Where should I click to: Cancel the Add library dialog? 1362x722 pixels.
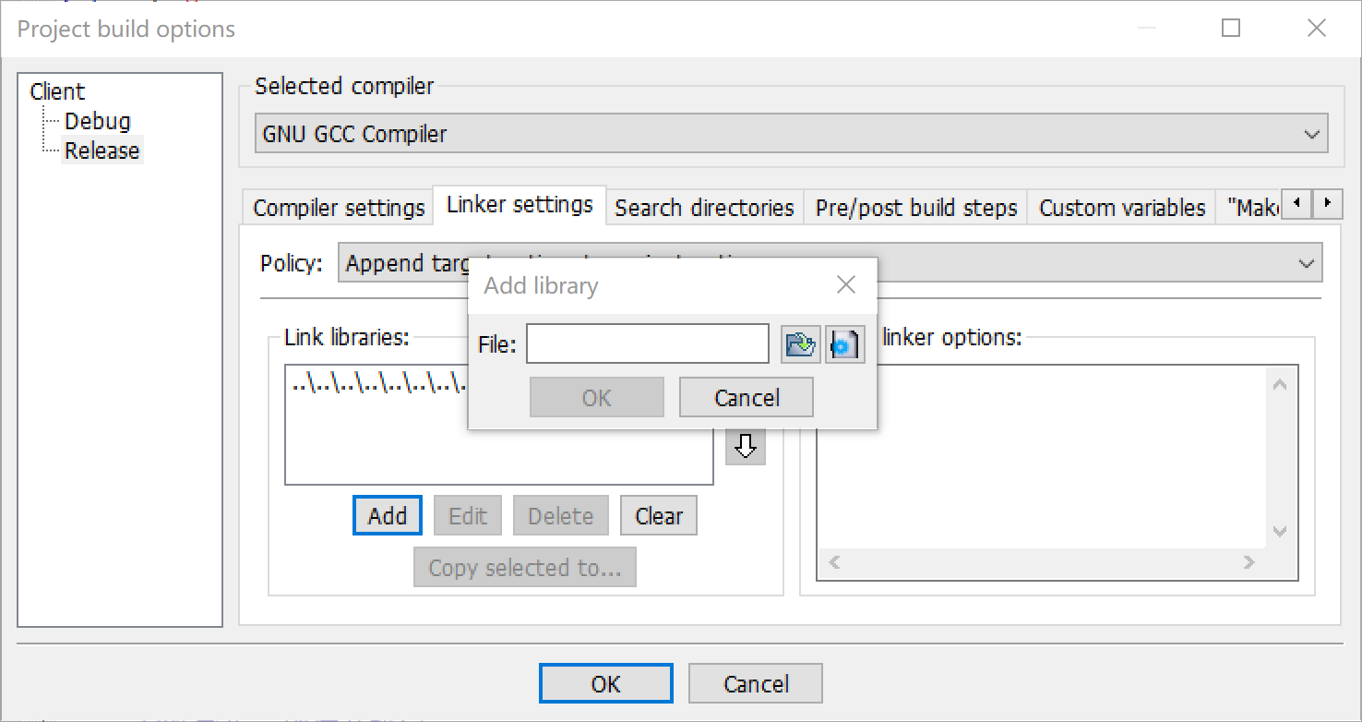pos(746,396)
